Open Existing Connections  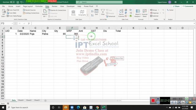click(x=31, y=13)
